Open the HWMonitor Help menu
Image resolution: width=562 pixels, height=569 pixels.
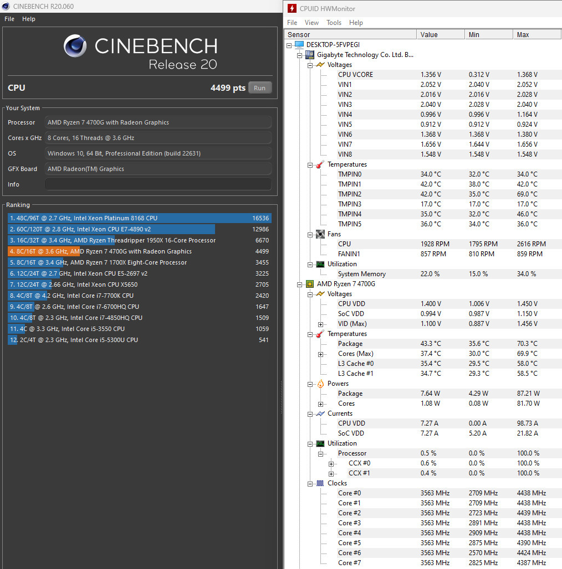(x=356, y=23)
